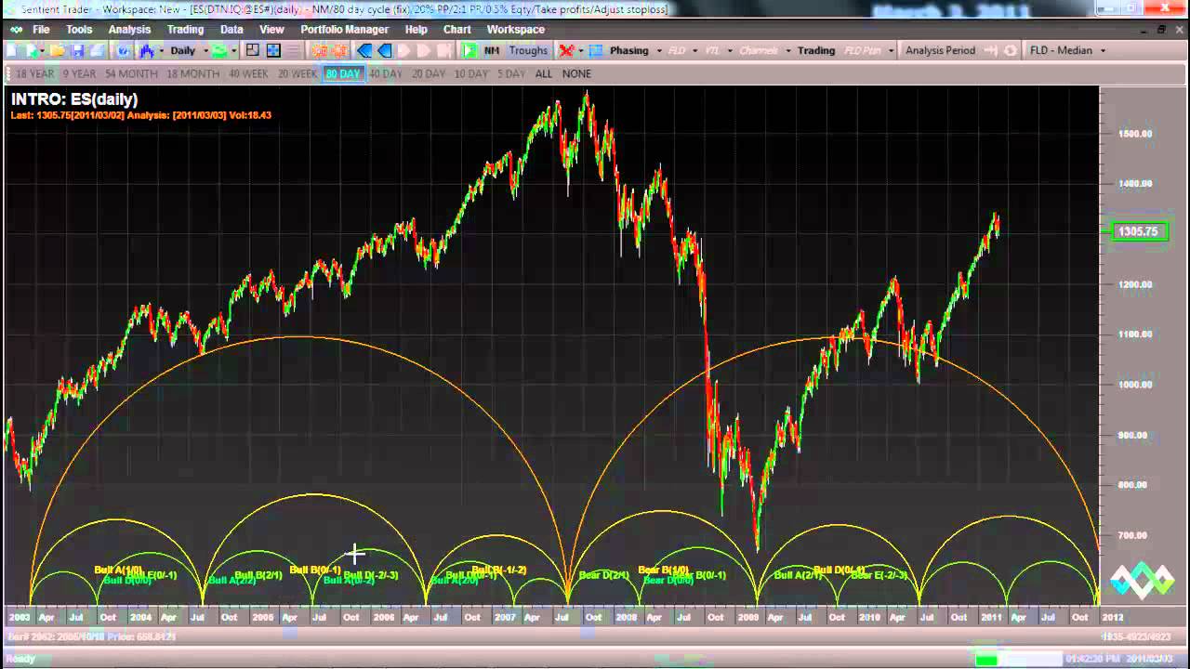Click the Troughs button

pos(528,50)
